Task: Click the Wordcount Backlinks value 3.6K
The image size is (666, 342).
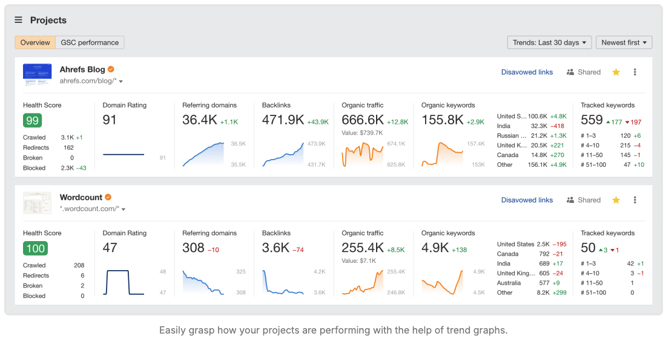Action: pos(275,248)
